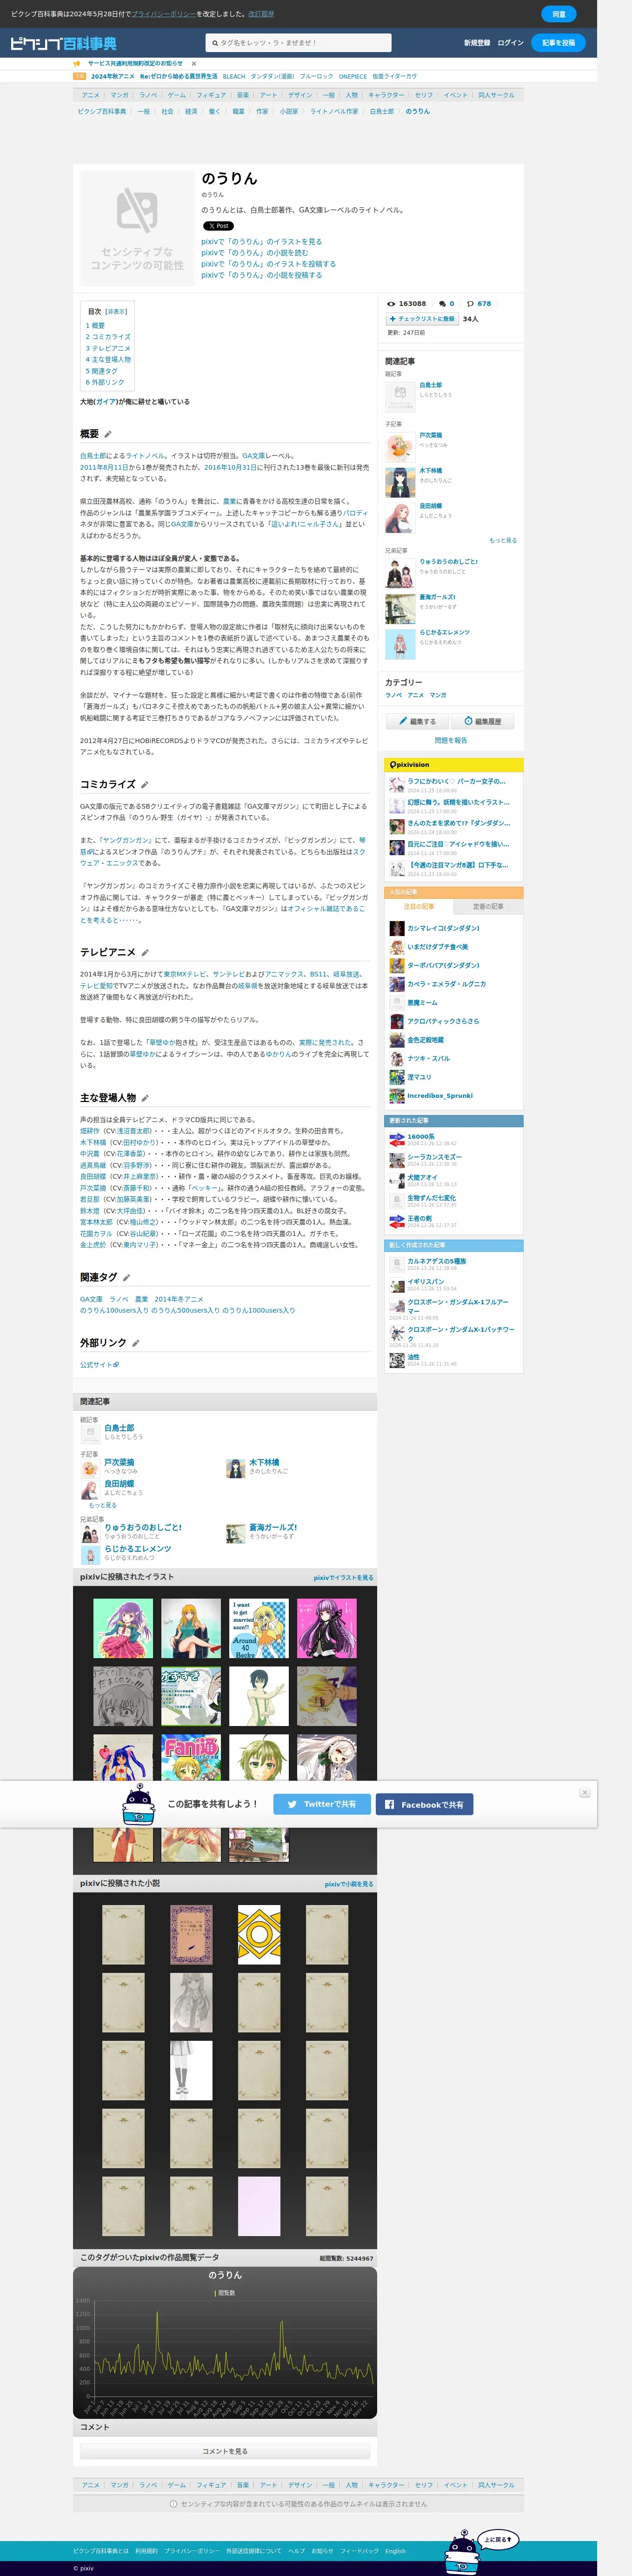
Task: Click the search box for tags
Action: click(298, 43)
